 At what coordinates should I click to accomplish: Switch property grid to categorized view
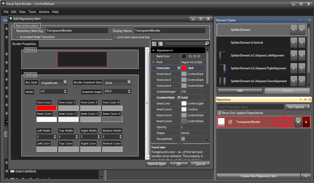(x=160, y=44)
